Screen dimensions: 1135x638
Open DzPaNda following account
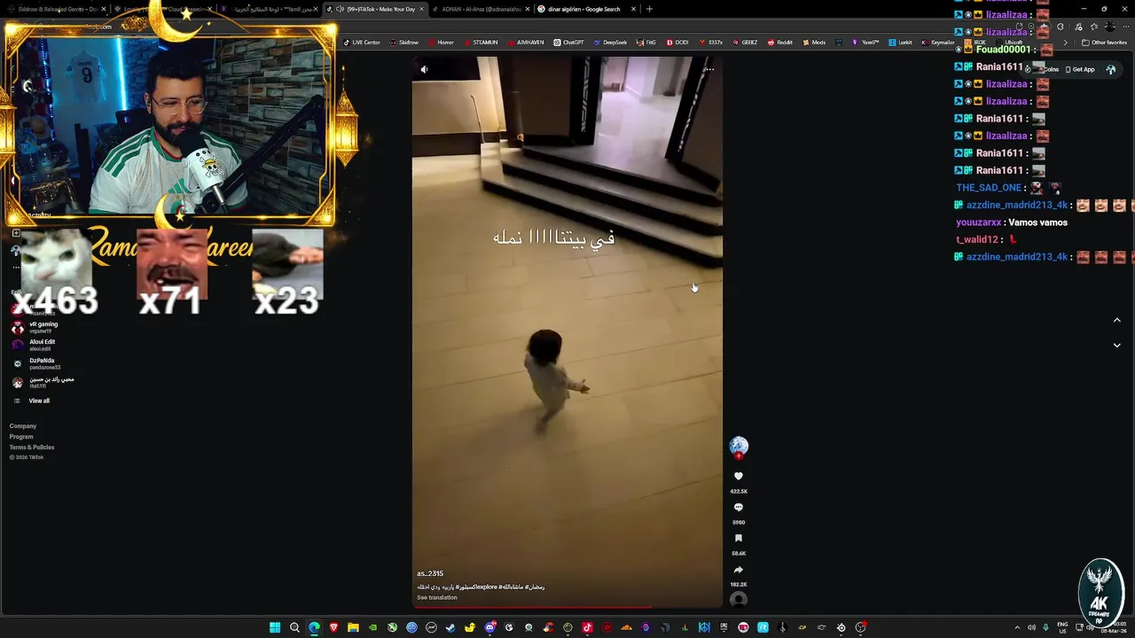38,363
